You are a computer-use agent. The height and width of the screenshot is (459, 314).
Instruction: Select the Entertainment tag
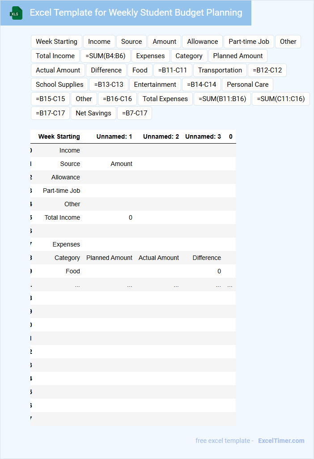(155, 85)
